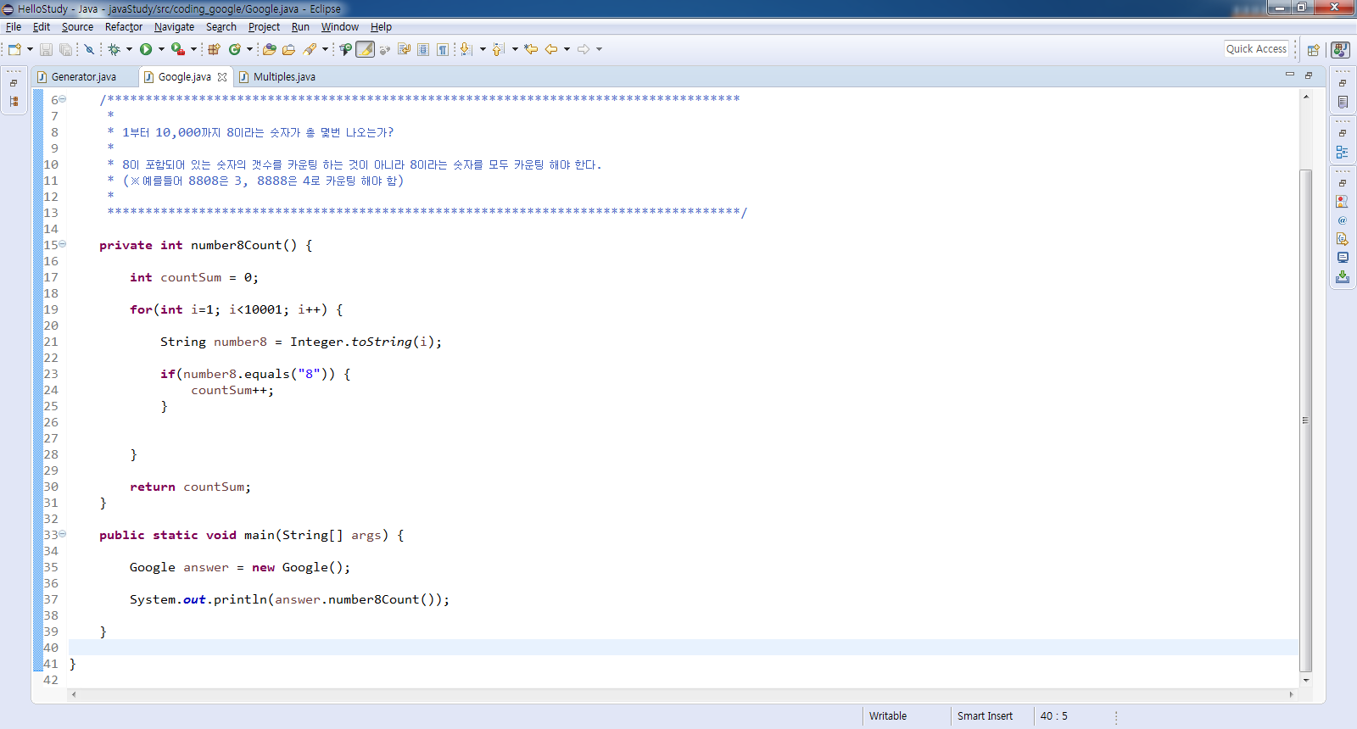Click the Save disk icon

click(x=47, y=49)
